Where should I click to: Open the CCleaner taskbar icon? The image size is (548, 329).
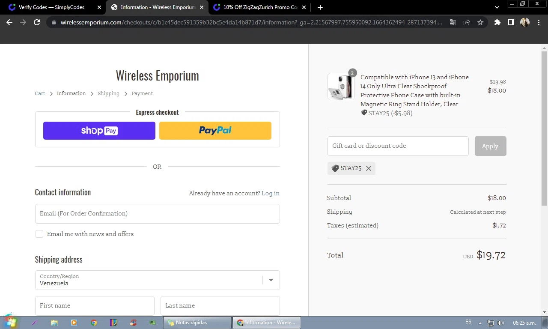133,323
